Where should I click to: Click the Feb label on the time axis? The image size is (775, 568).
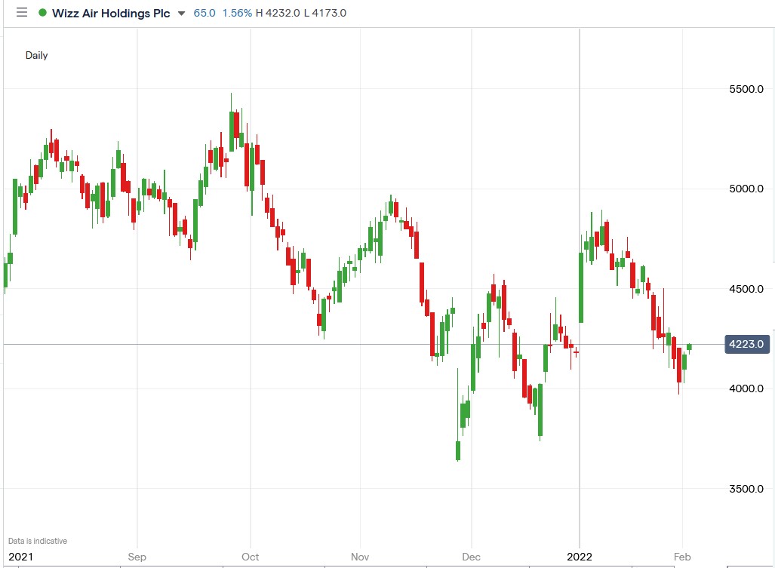(x=684, y=557)
